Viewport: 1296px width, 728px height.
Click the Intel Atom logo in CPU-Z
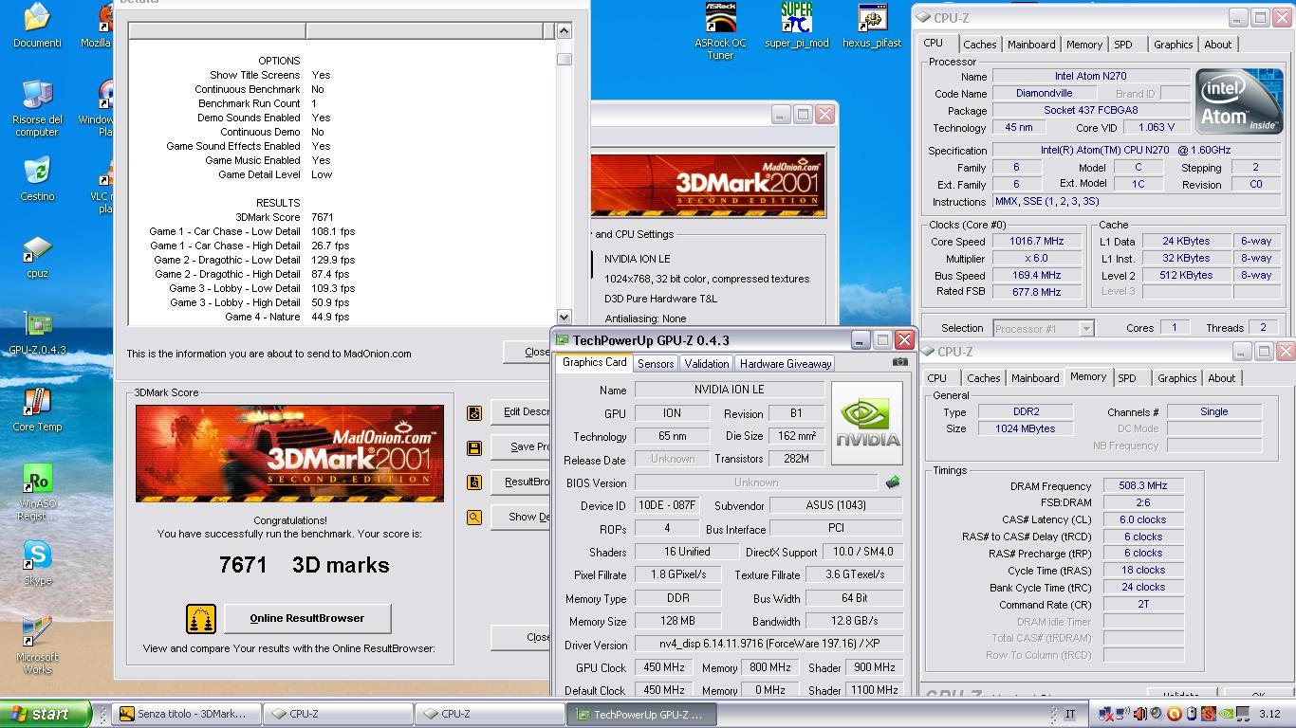point(1238,100)
